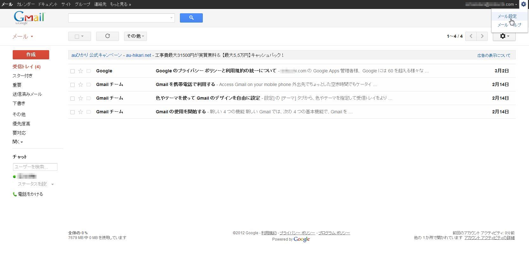Open アカウント アクティビティの詳細 link
The width and height of the screenshot is (529, 266).
(489, 238)
